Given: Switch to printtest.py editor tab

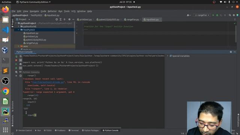Looking at the screenshot, I should coord(84,19).
